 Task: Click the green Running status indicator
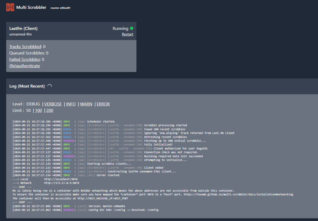click(132, 28)
